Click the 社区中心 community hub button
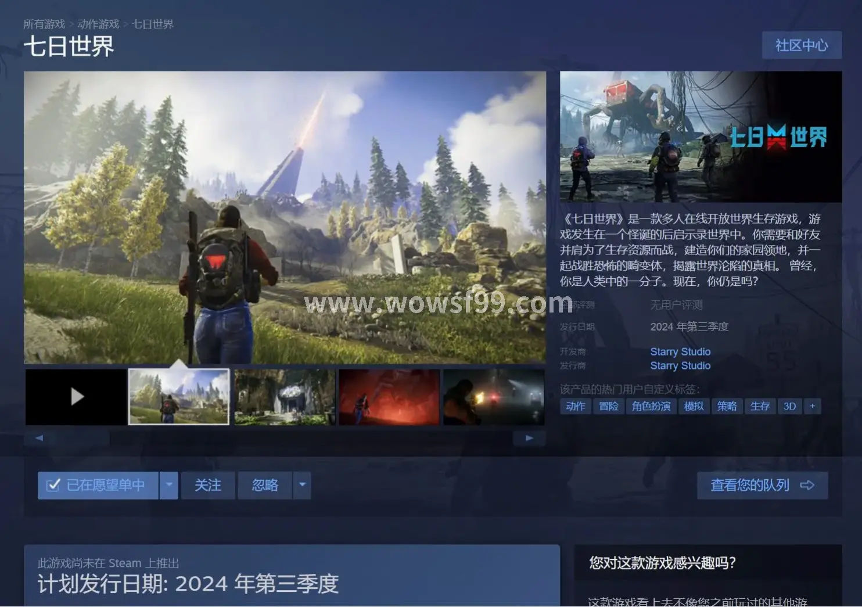The height and width of the screenshot is (607, 862). point(802,45)
